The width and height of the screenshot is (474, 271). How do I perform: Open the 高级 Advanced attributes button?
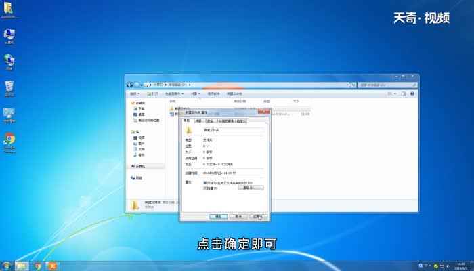click(251, 188)
